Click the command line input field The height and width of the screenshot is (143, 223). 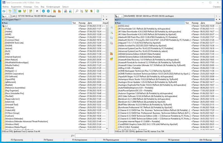coord(147,136)
